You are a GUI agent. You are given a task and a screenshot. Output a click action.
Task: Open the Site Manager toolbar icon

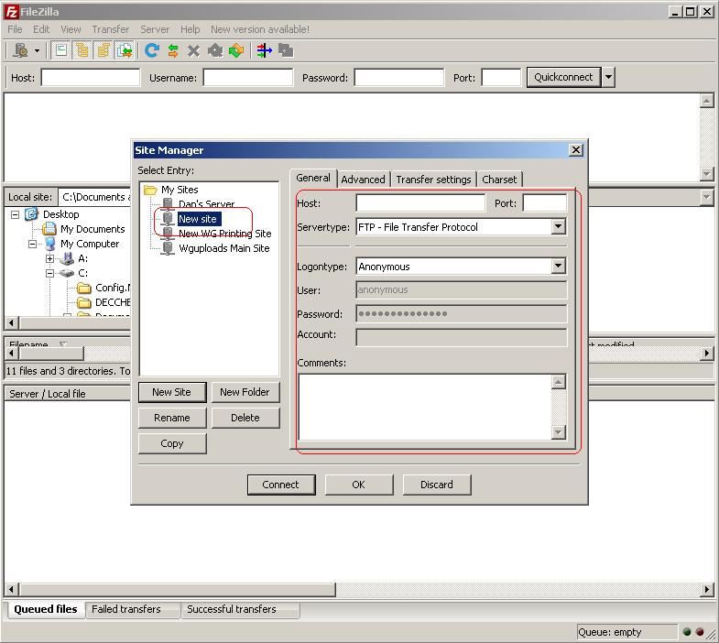point(21,50)
